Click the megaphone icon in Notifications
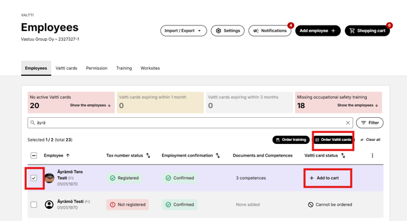Image resolution: width=407 pixels, height=221 pixels. pyautogui.click(x=256, y=30)
